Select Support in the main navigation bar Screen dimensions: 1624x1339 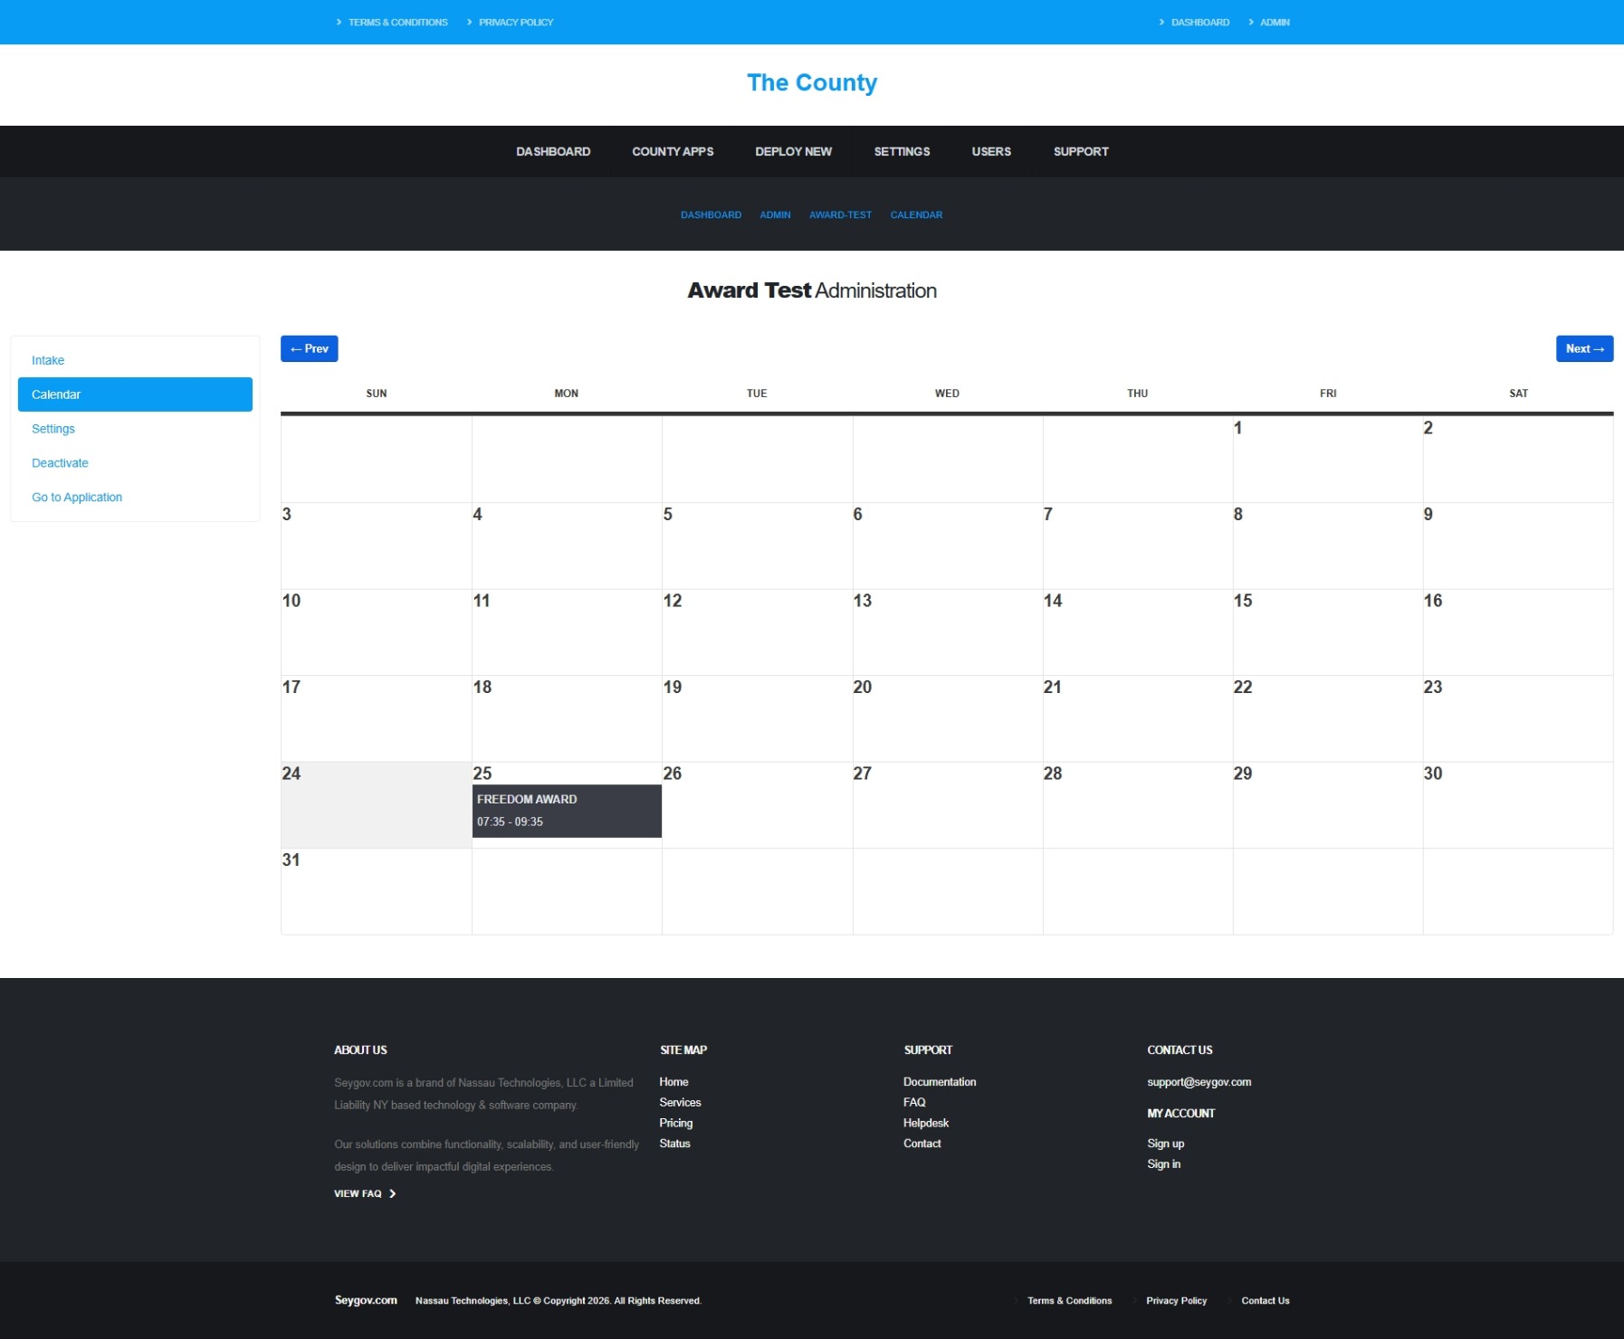1081,151
